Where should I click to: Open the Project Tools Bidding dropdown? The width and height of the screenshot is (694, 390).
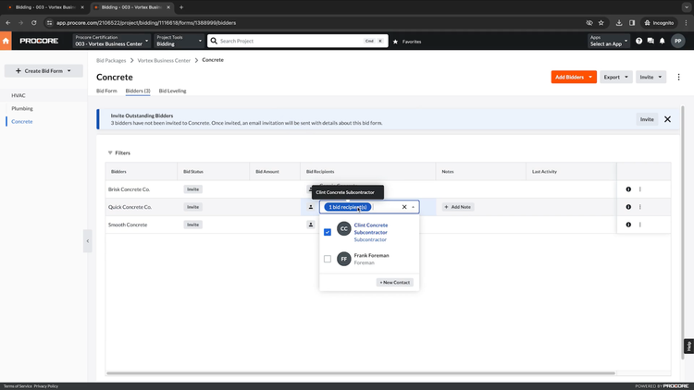coord(179,41)
